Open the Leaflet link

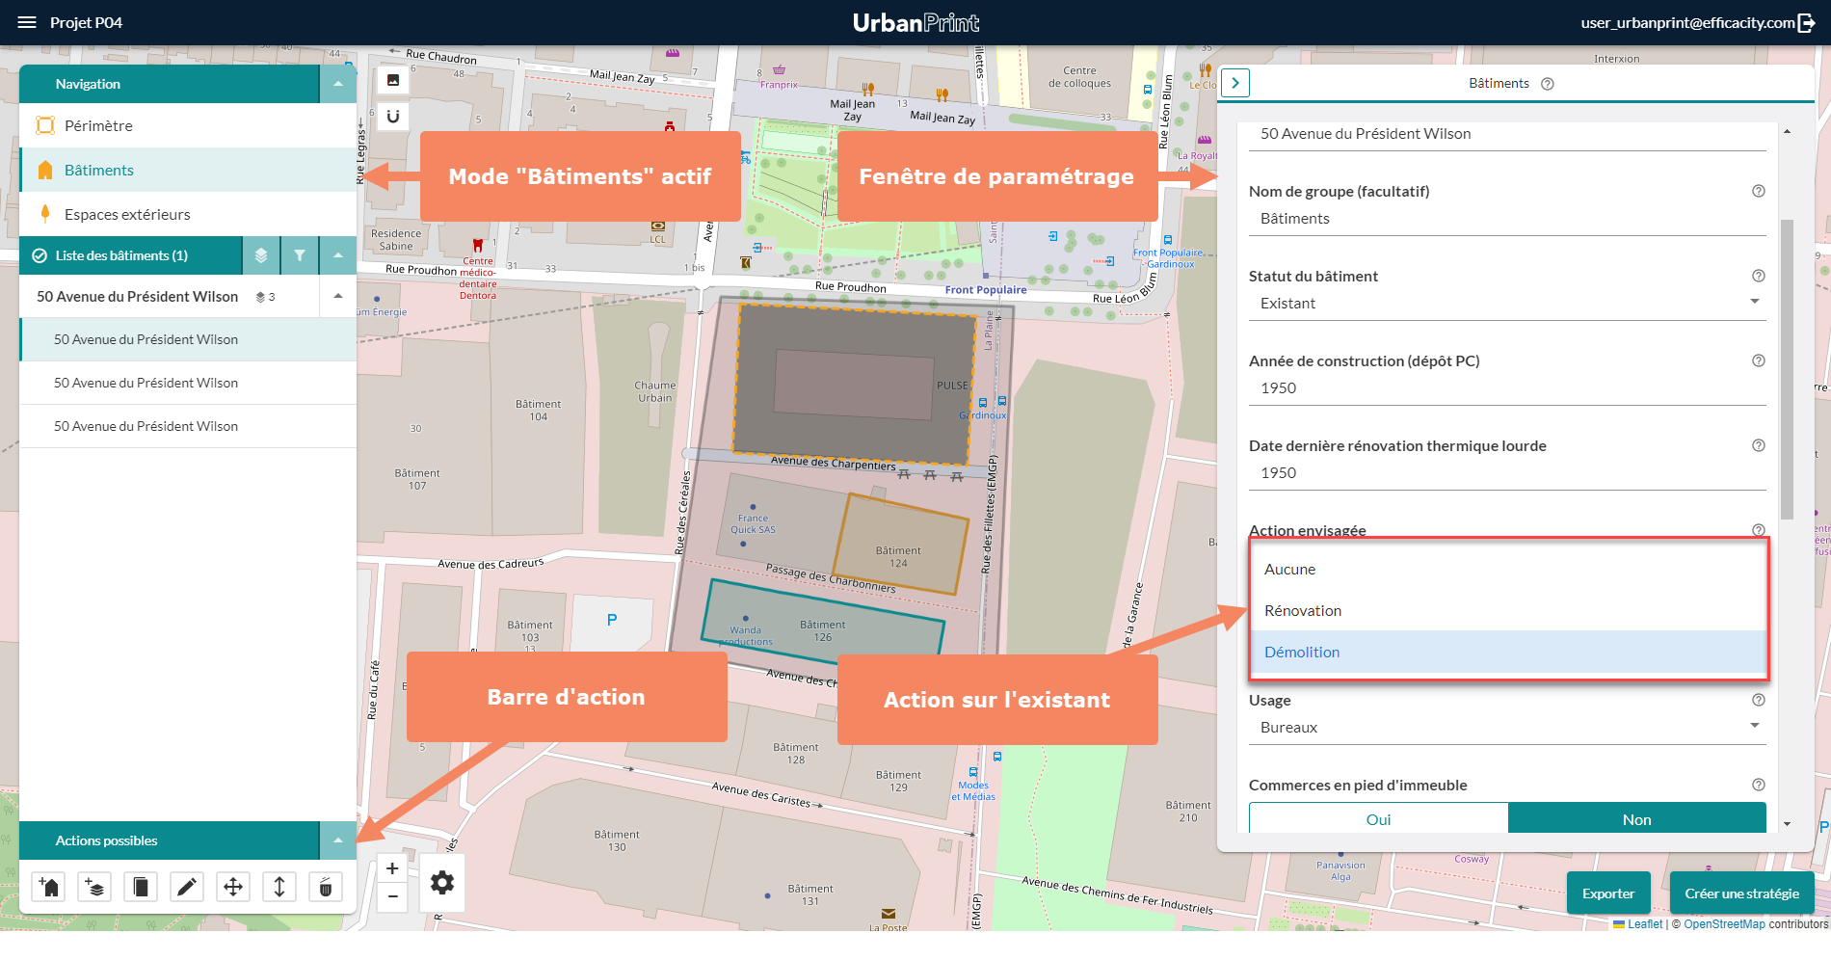coord(1644,923)
